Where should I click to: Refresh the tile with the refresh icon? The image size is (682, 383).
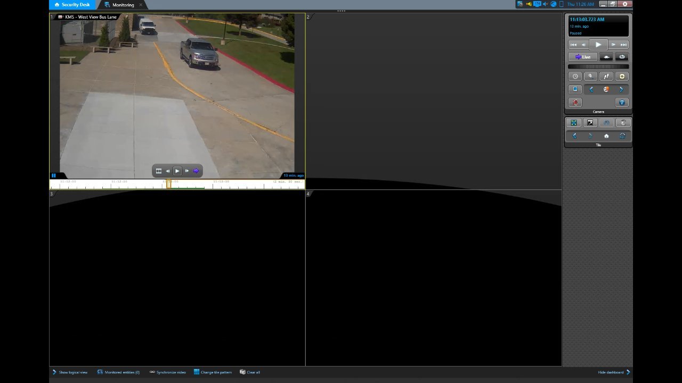pos(622,136)
